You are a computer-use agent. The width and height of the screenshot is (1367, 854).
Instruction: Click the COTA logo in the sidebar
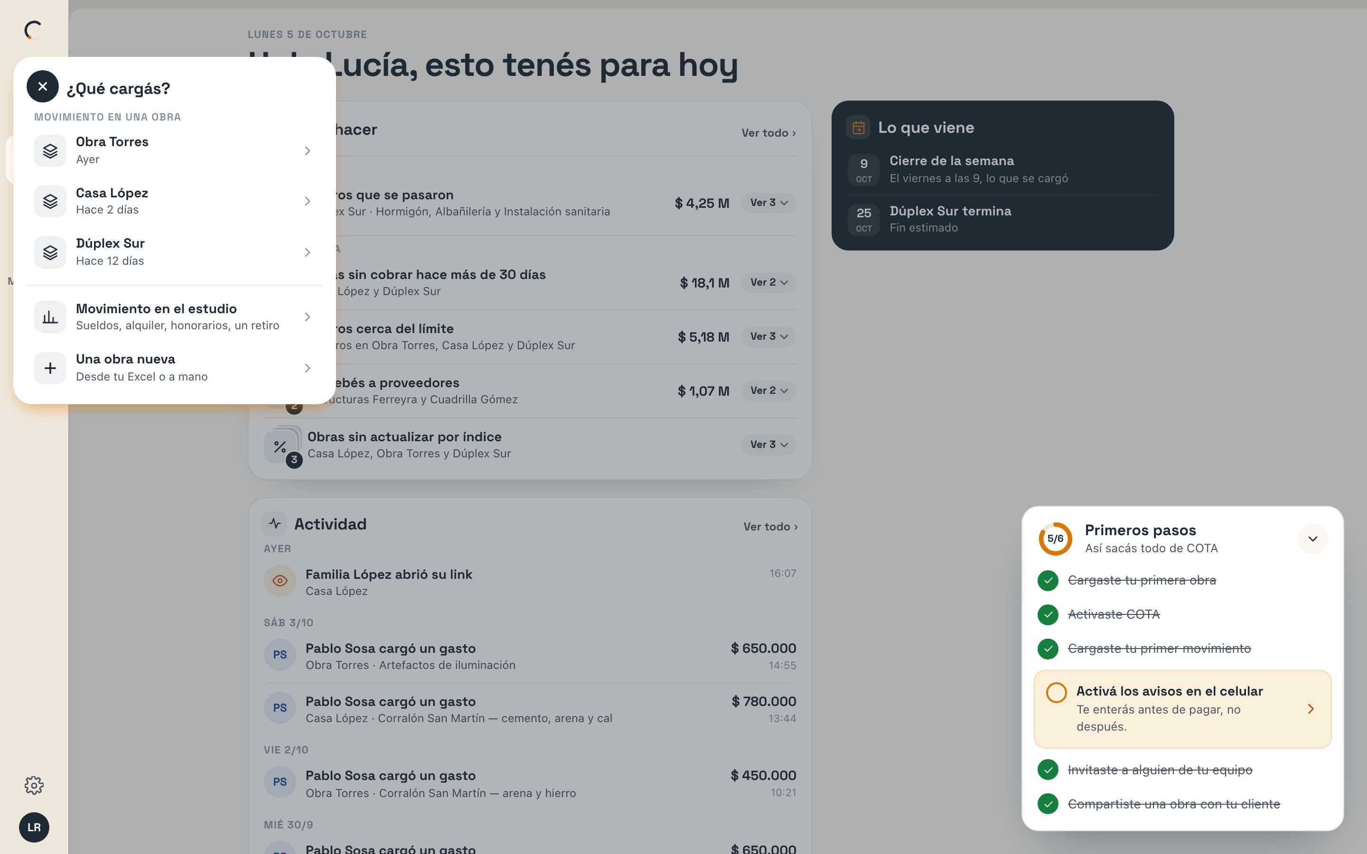[34, 30]
